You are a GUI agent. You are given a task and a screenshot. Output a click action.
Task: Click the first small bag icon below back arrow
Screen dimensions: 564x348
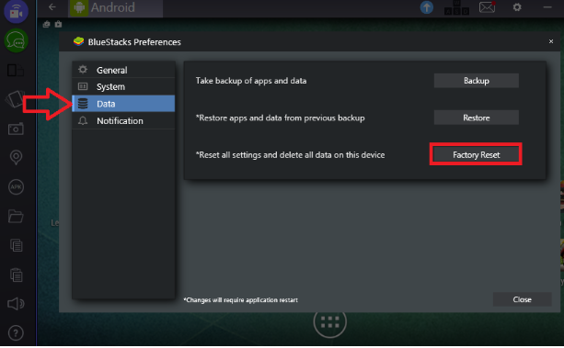(x=46, y=24)
